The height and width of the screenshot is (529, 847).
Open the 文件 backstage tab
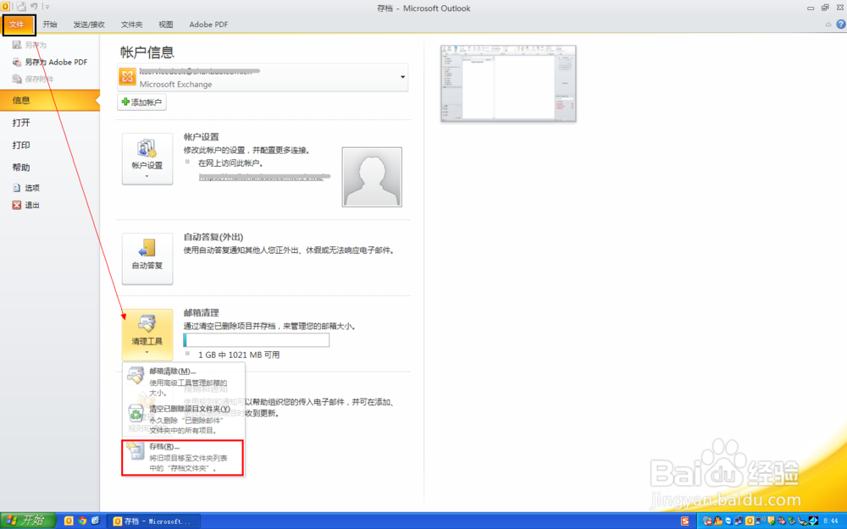coord(17,25)
